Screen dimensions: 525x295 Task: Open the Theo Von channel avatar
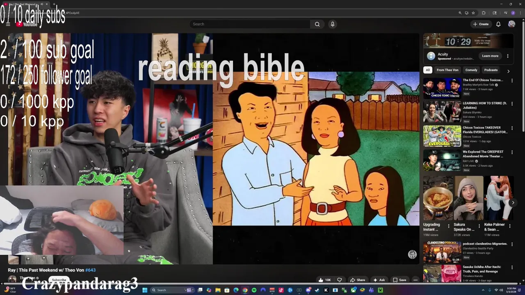(x=12, y=279)
